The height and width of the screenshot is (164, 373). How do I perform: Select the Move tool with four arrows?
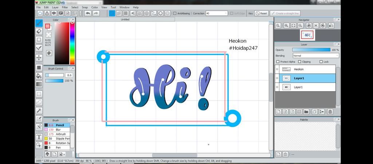(x=39, y=57)
